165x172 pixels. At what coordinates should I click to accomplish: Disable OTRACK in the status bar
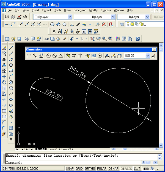[x=126, y=168]
